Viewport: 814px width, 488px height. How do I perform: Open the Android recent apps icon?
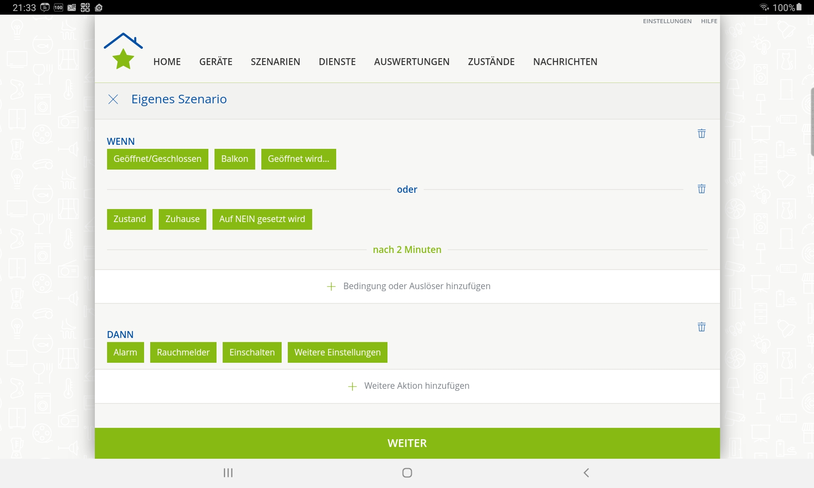tap(228, 473)
